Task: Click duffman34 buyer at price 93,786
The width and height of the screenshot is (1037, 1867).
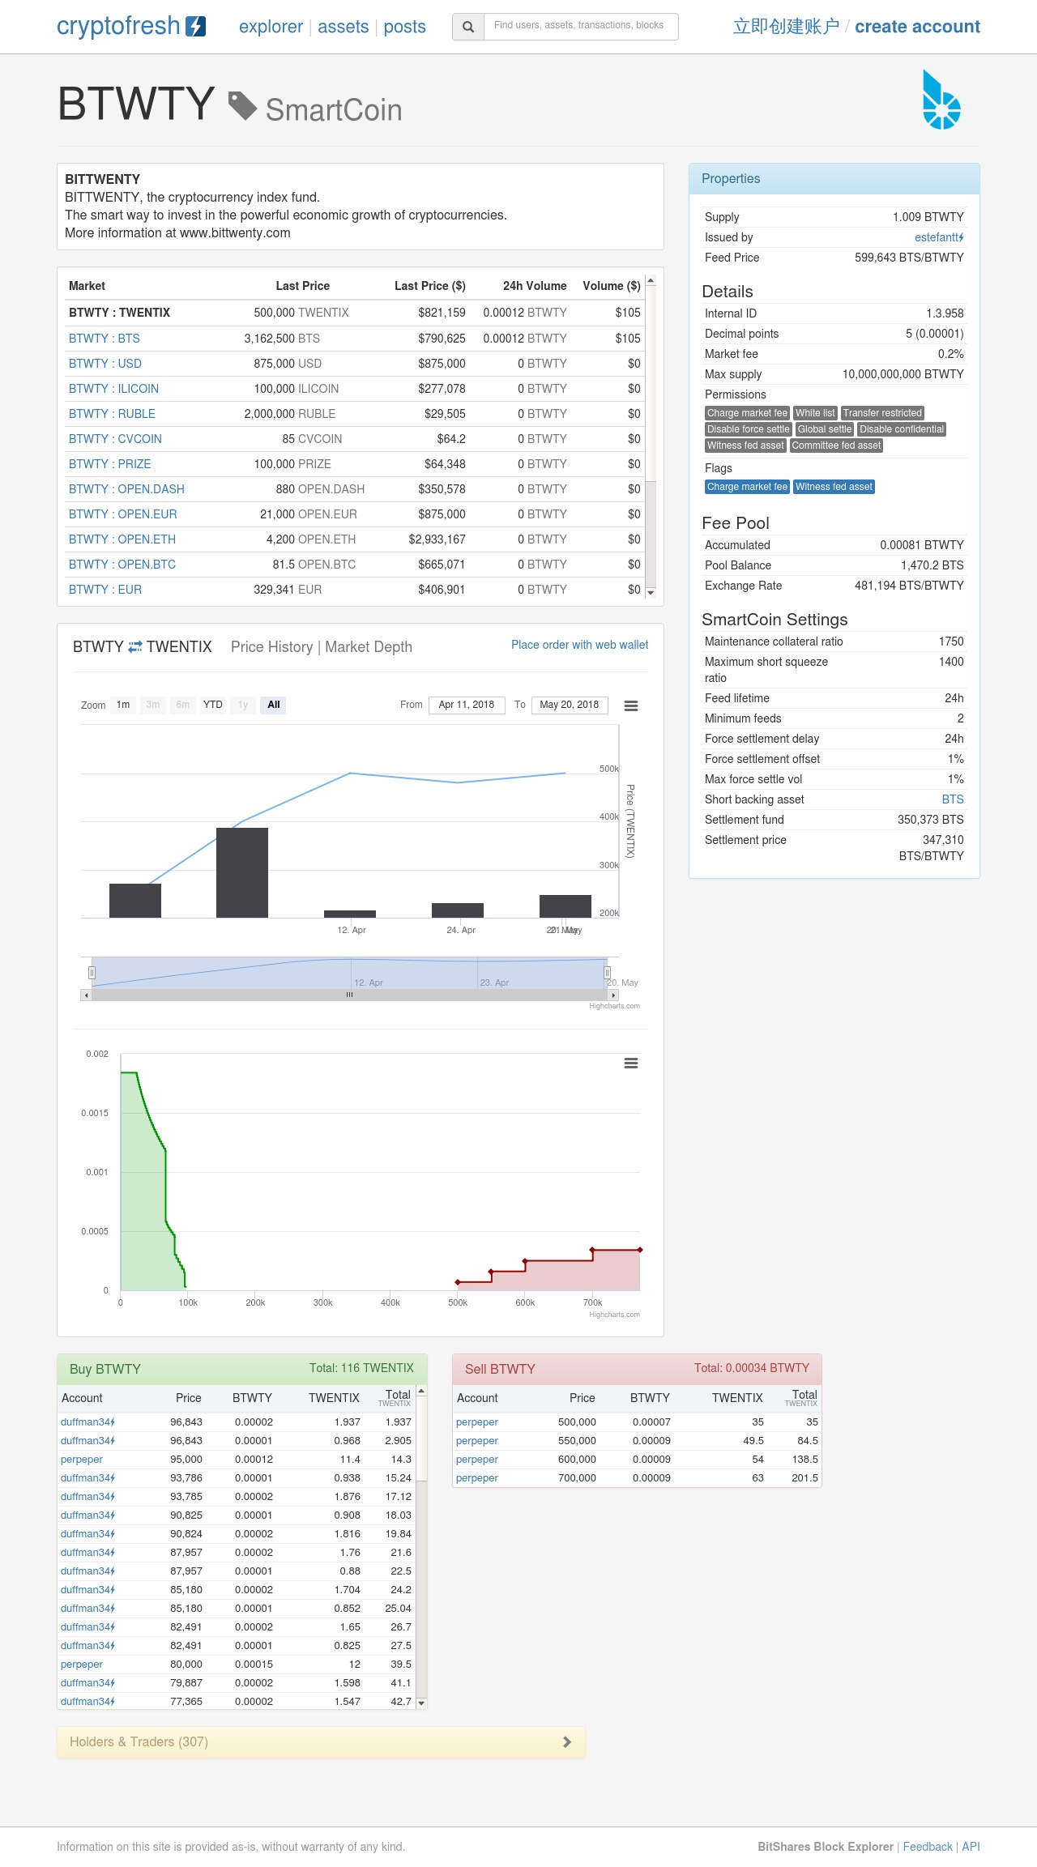Action: pyautogui.click(x=87, y=1478)
